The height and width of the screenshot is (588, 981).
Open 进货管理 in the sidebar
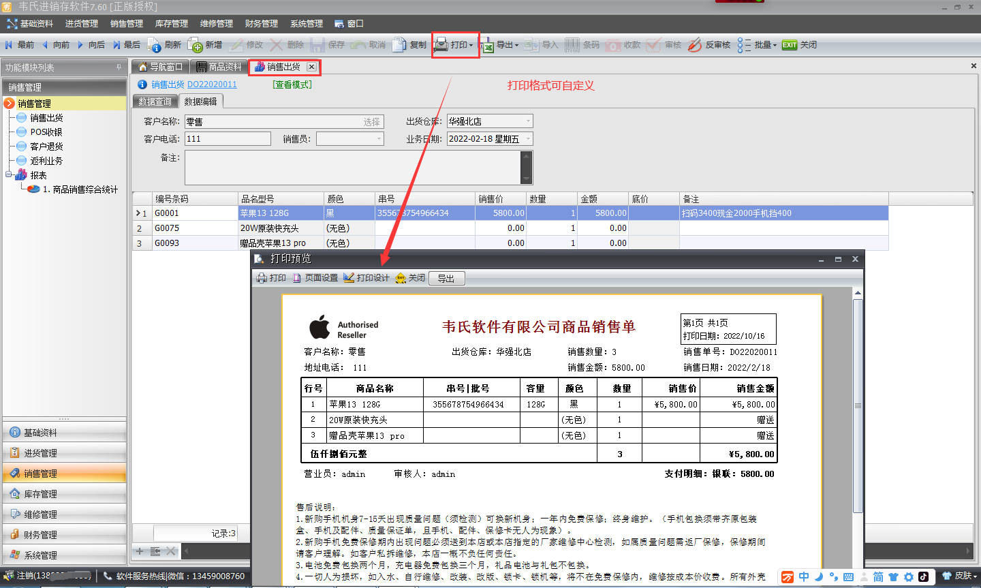pyautogui.click(x=64, y=453)
